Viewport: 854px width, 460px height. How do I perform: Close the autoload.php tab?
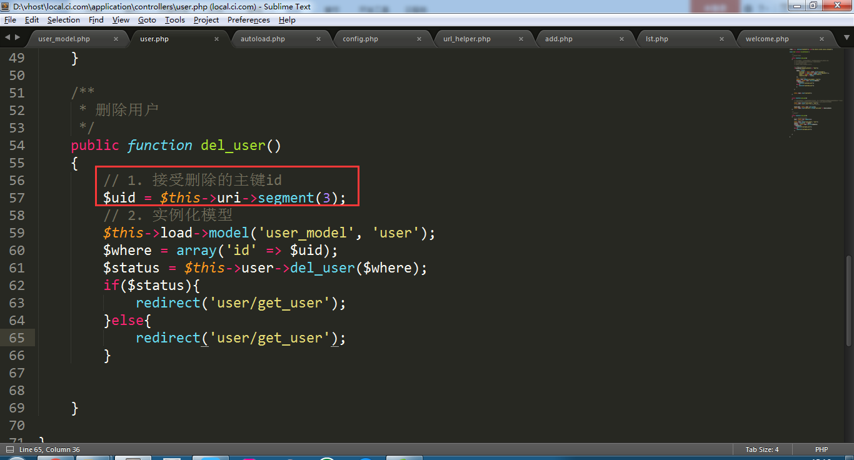318,39
